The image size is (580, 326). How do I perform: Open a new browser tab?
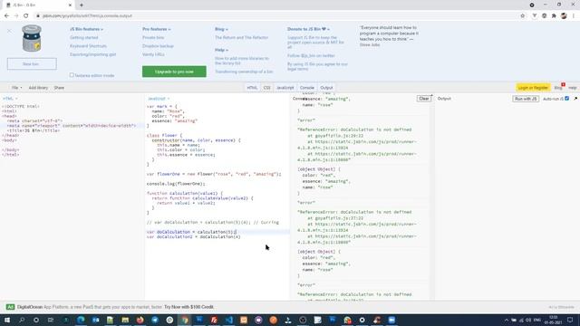82,5
